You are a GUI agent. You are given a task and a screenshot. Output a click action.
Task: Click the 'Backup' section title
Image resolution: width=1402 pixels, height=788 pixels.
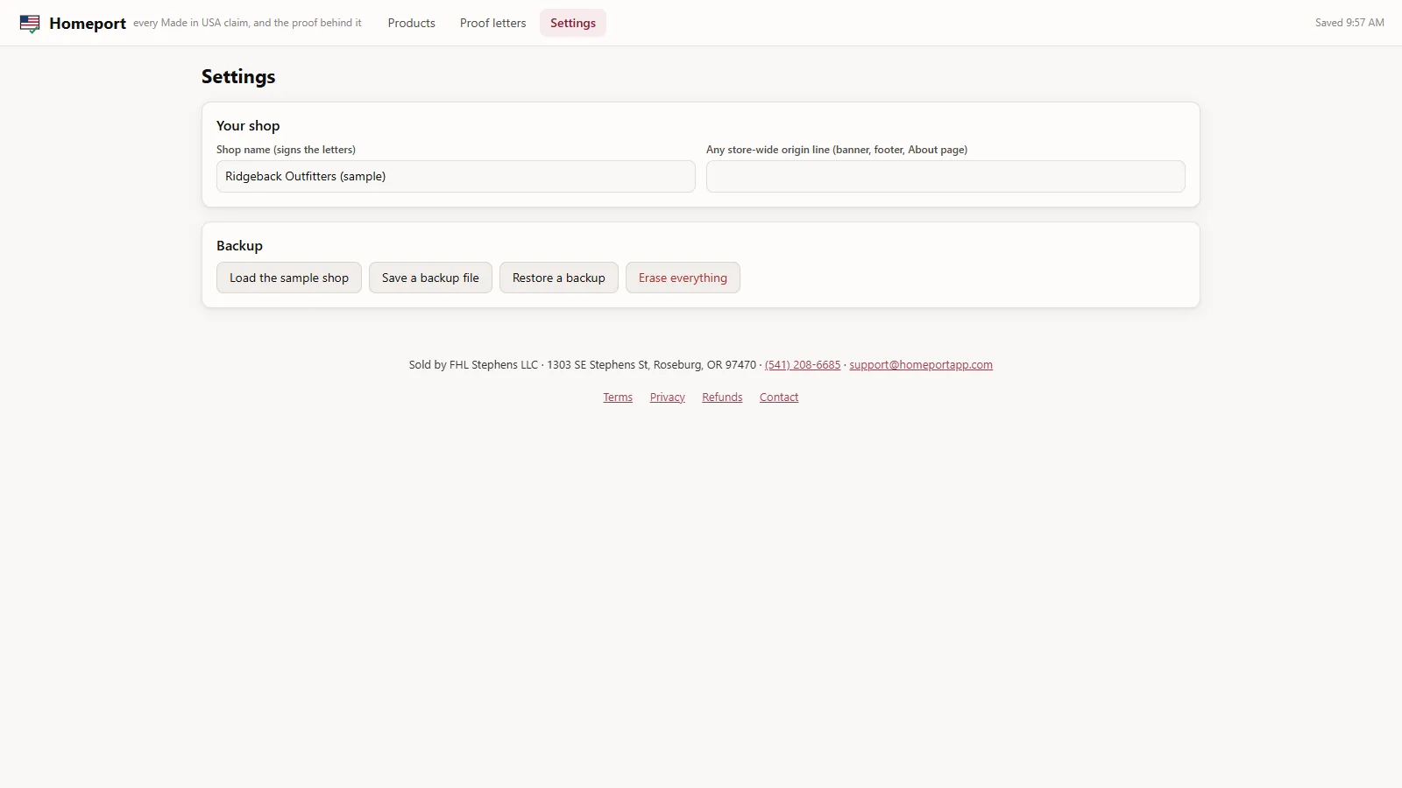coord(239,246)
